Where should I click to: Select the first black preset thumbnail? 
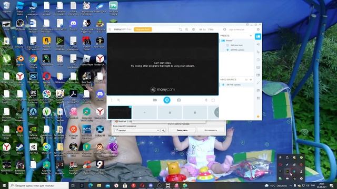tap(120, 112)
